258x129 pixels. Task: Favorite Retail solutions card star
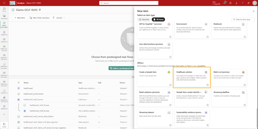coord(170,105)
